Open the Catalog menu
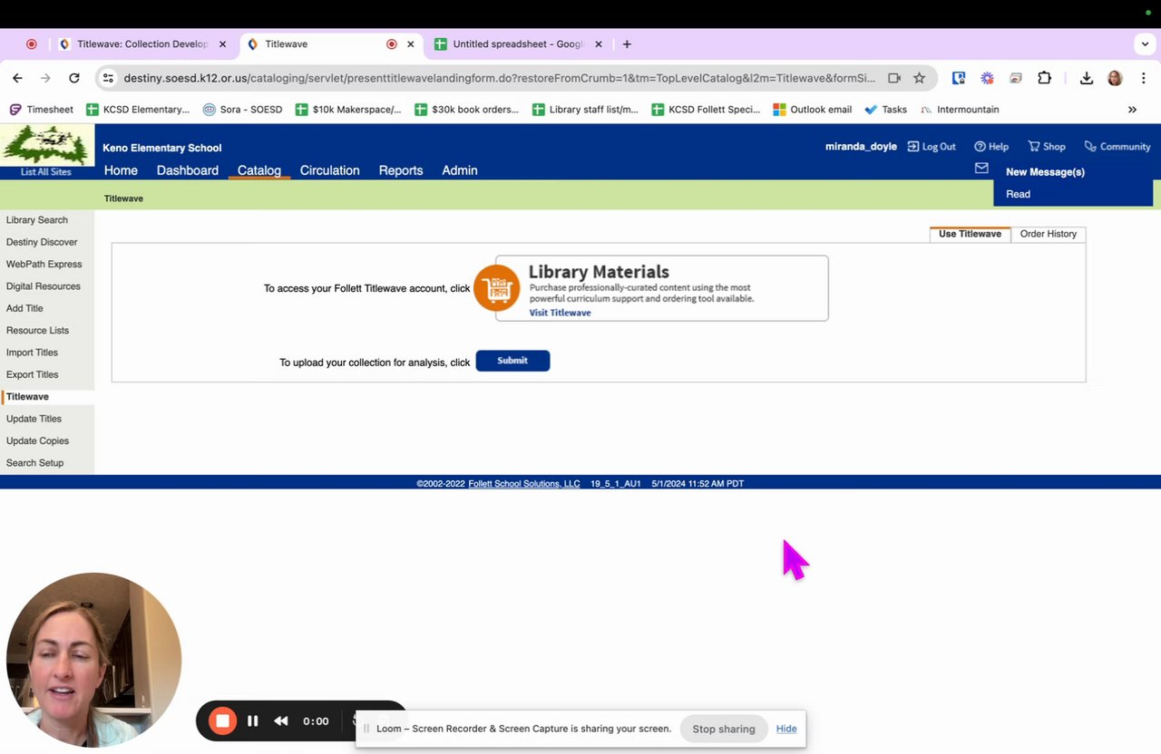1161x754 pixels. click(x=259, y=170)
